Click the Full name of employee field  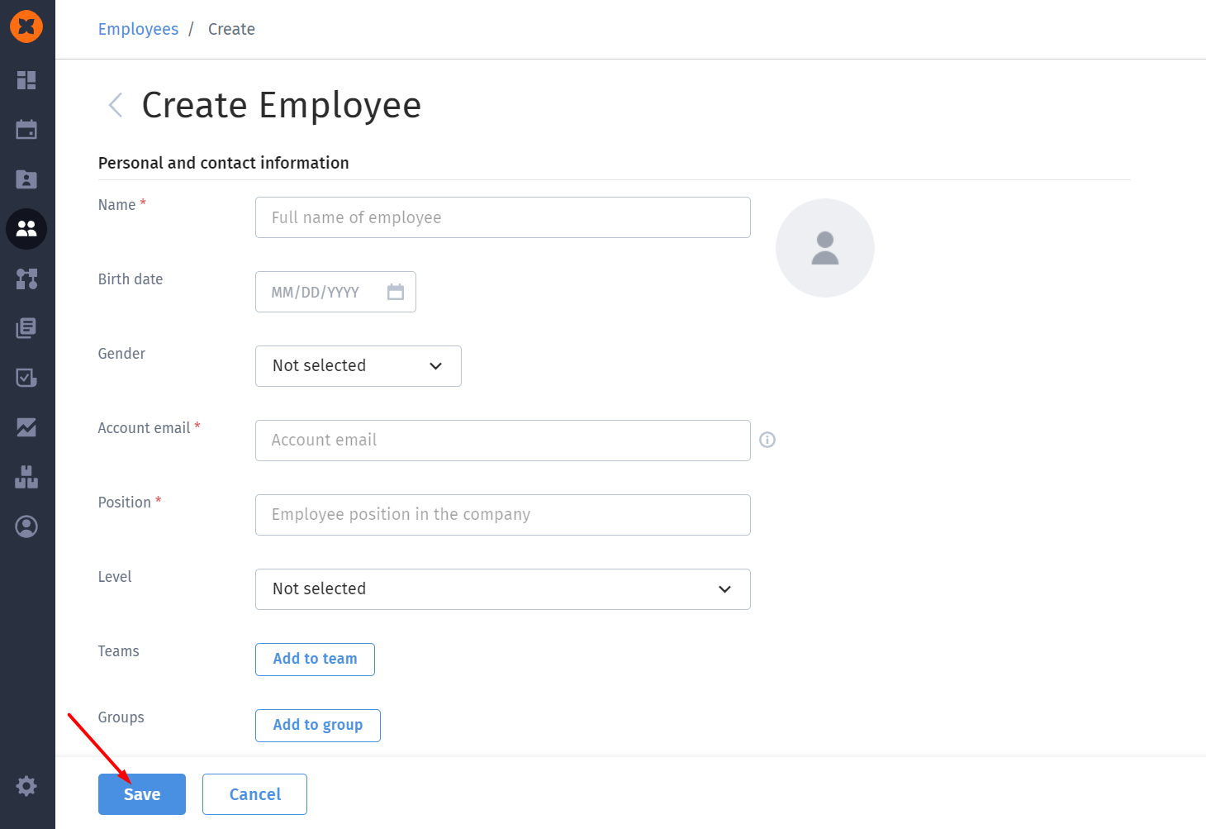(502, 217)
